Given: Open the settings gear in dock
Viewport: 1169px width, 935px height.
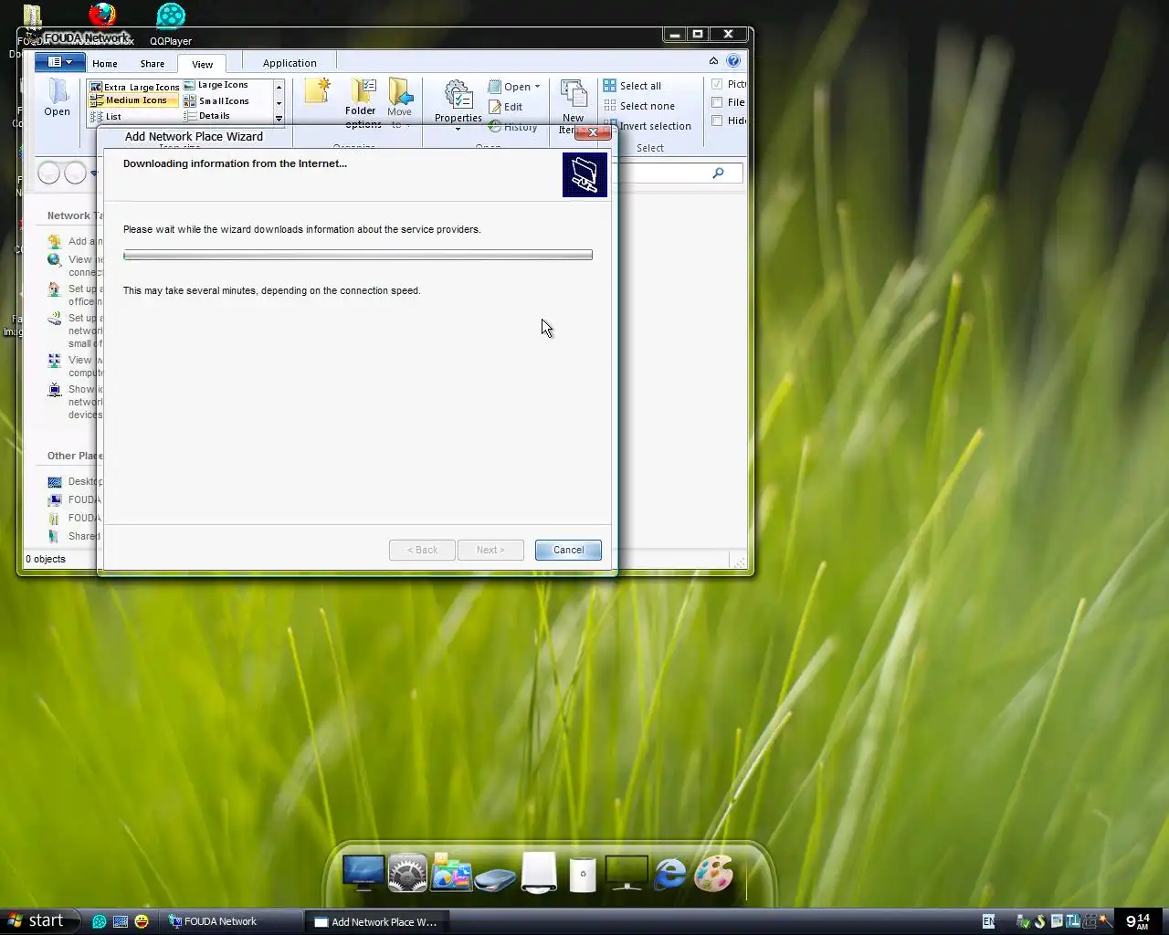Looking at the screenshot, I should coord(407,873).
